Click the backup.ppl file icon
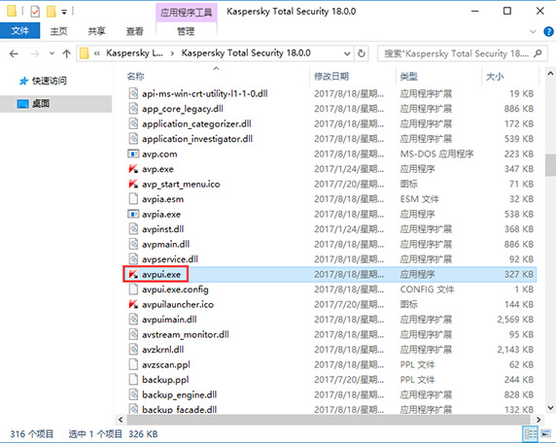The height and width of the screenshot is (443, 556). pyautogui.click(x=133, y=380)
